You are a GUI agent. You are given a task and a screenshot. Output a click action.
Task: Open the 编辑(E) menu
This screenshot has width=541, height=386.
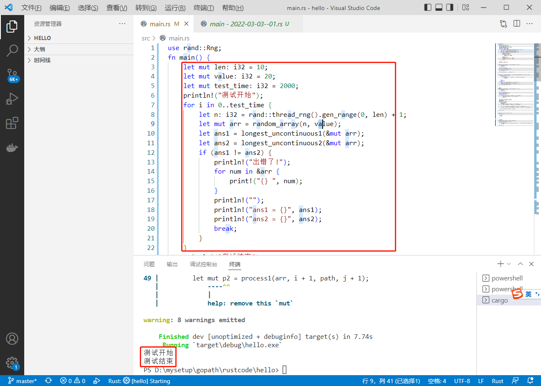click(60, 8)
